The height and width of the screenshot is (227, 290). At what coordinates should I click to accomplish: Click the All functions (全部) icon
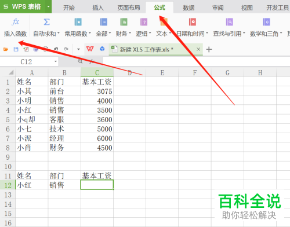(104, 22)
